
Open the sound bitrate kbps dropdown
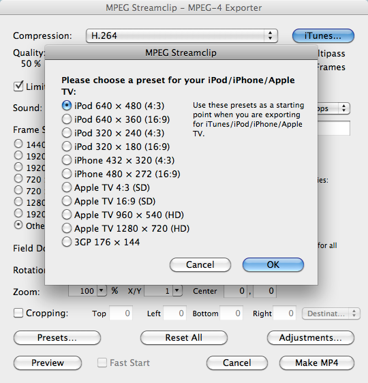click(x=333, y=108)
